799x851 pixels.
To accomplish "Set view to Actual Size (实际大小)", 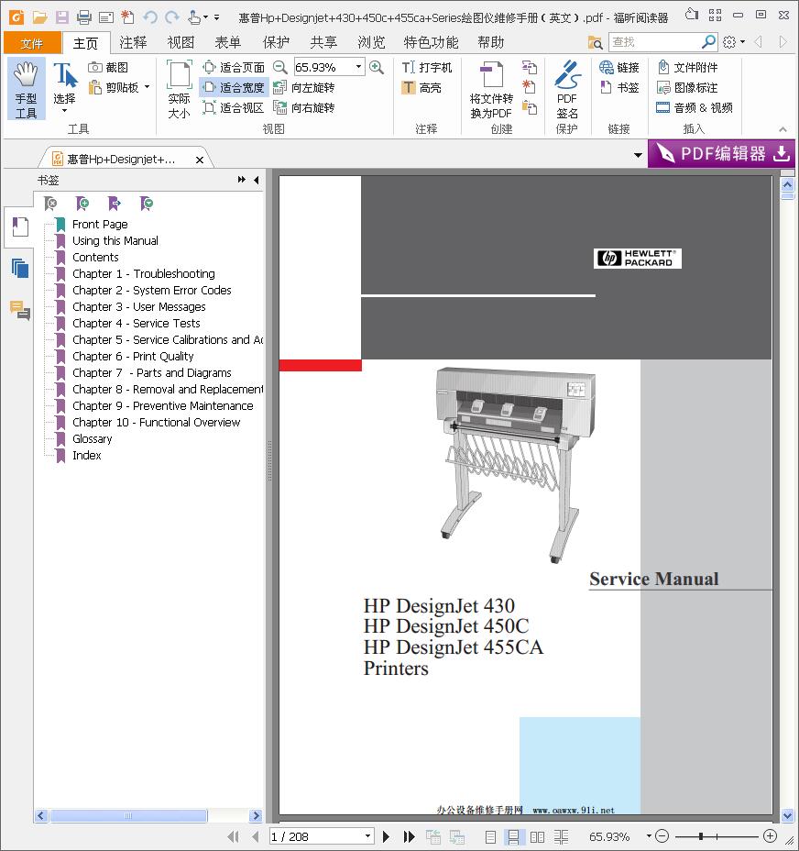I will 179,90.
